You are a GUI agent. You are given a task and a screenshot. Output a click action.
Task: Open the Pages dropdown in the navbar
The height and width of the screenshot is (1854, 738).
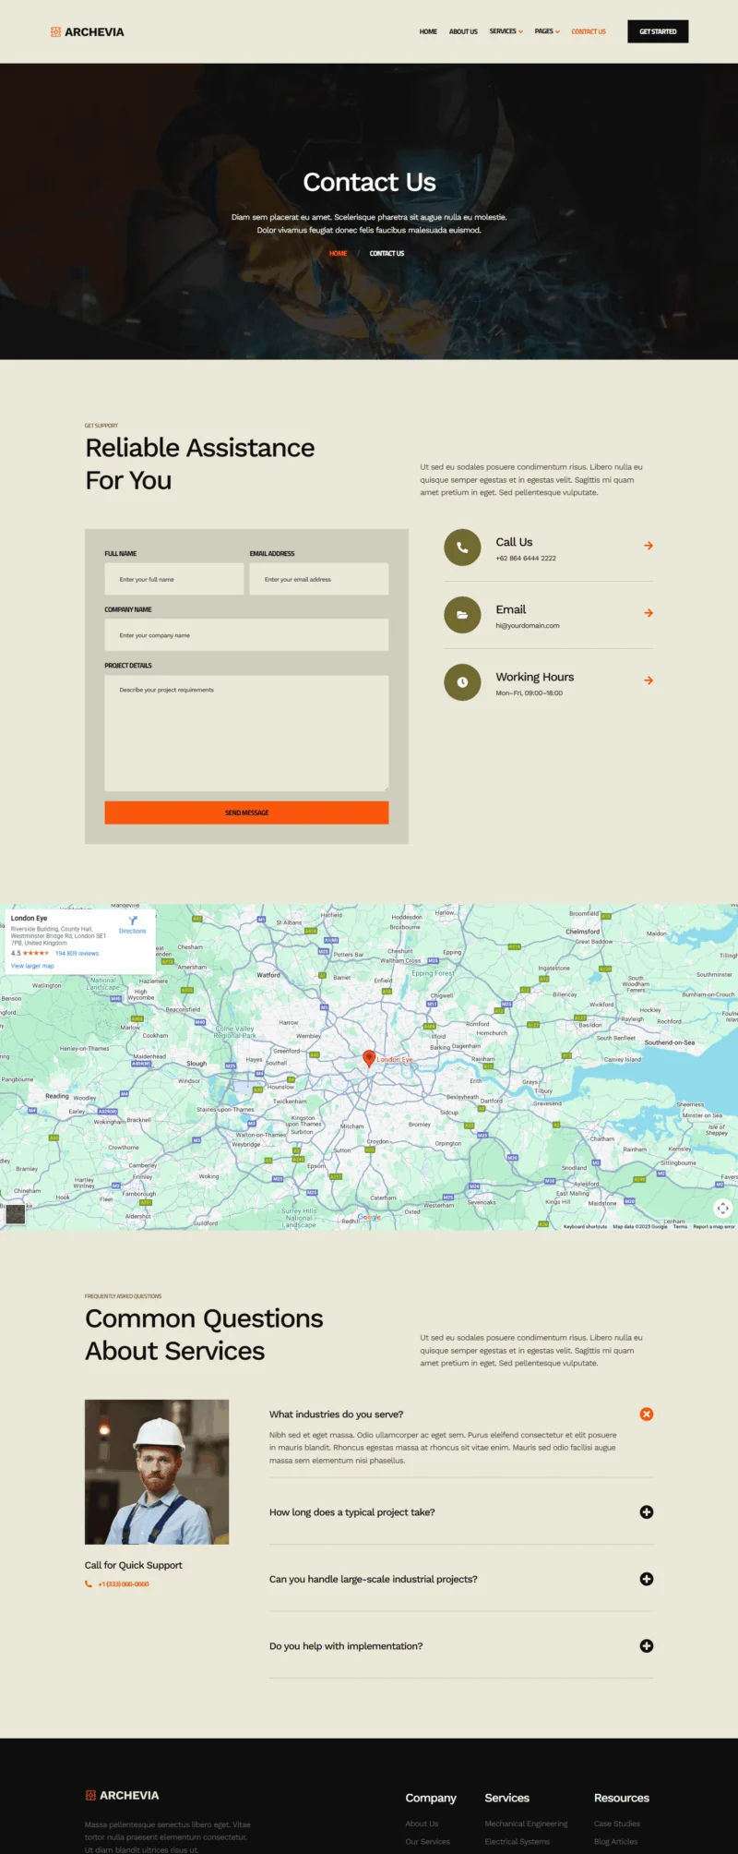tap(547, 31)
